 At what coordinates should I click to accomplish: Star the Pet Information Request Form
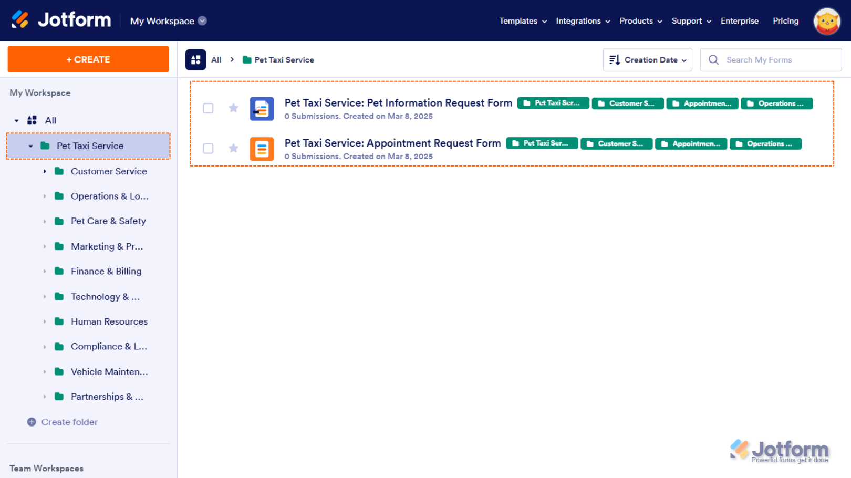(234, 108)
